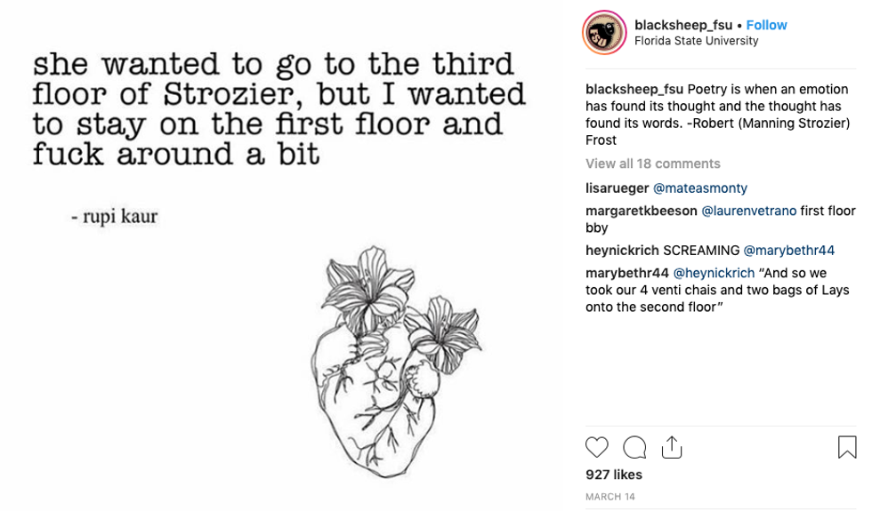Expand View all 18 comments
Image resolution: width=872 pixels, height=511 pixels.
point(652,164)
